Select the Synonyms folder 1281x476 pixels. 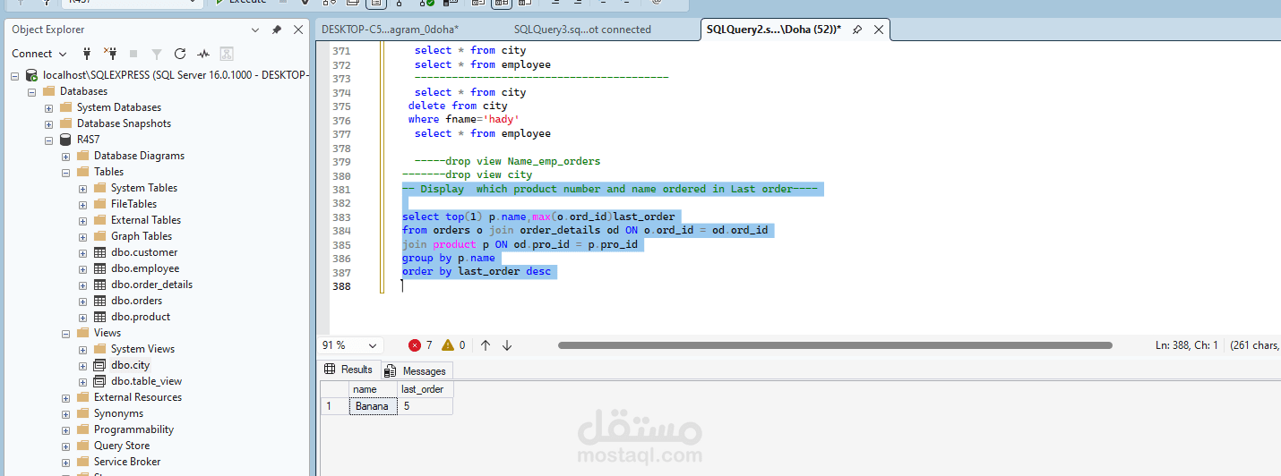pos(118,413)
